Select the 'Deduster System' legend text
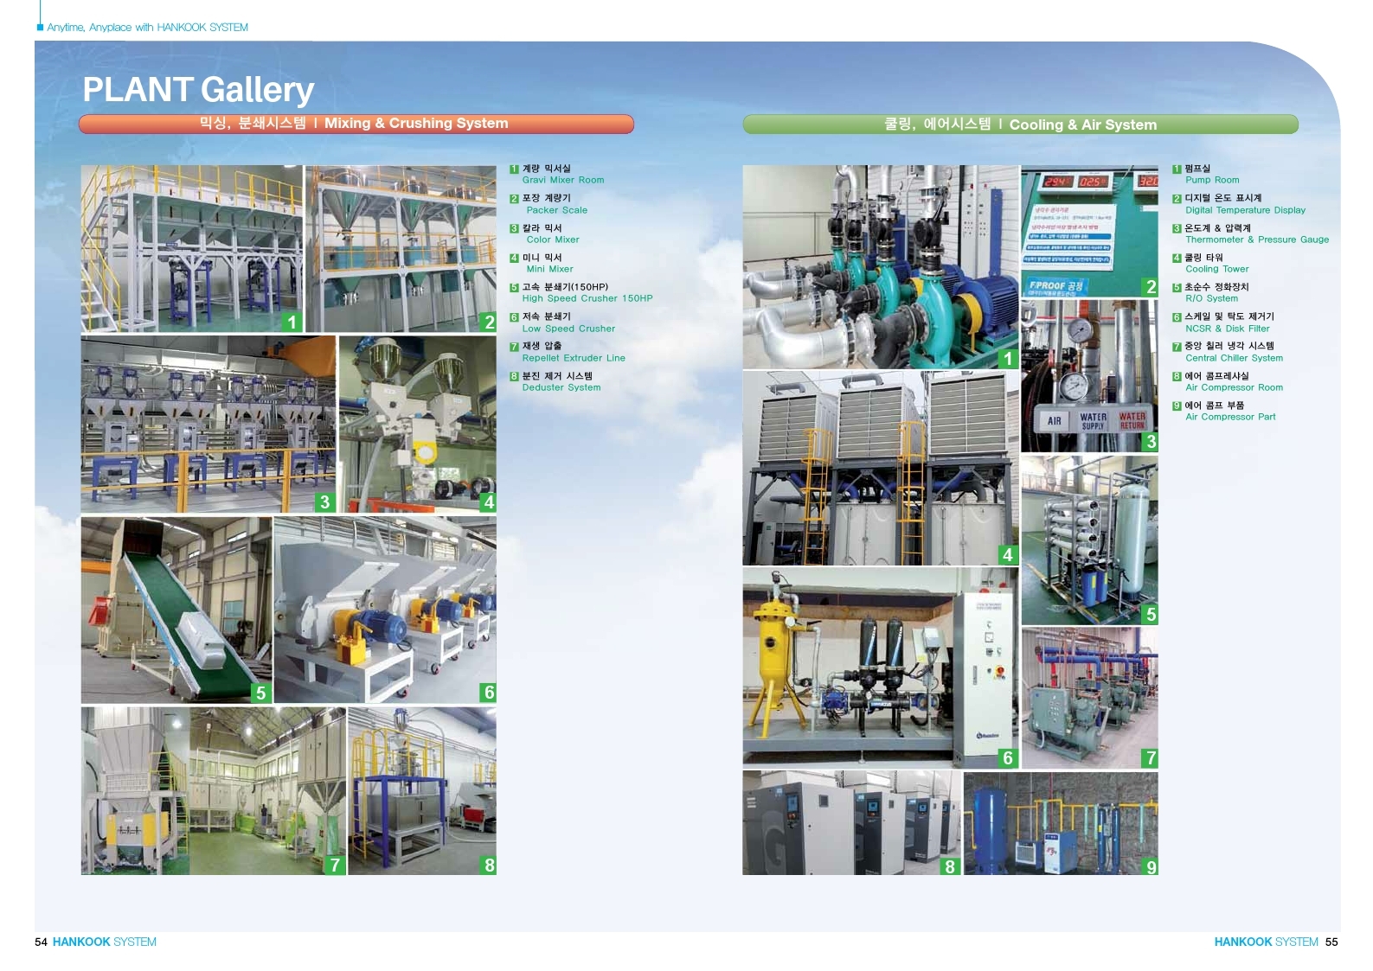Viewport: 1373px width, 971px height. coord(561,387)
